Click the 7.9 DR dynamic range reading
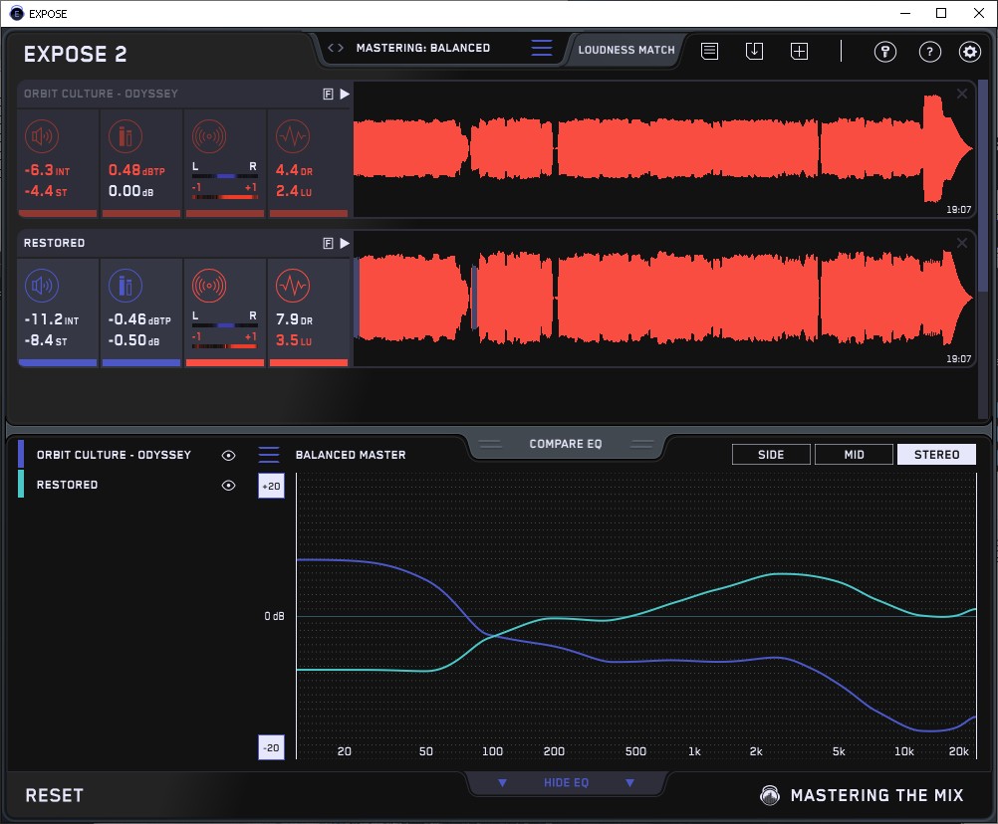This screenshot has height=824, width=998. 294,319
